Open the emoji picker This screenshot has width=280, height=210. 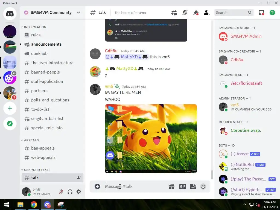203,186
